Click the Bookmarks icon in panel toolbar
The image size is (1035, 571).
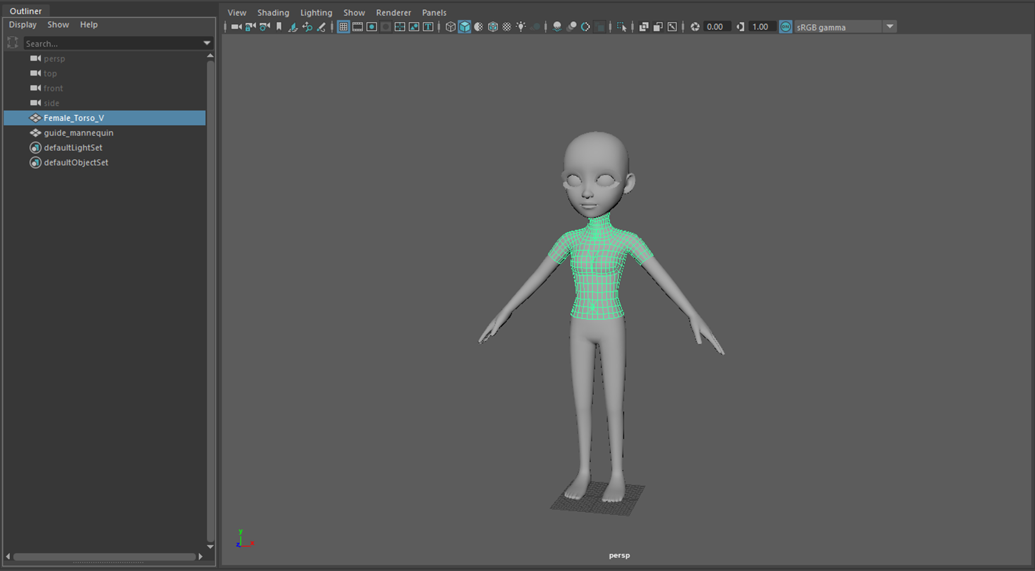pyautogui.click(x=279, y=27)
